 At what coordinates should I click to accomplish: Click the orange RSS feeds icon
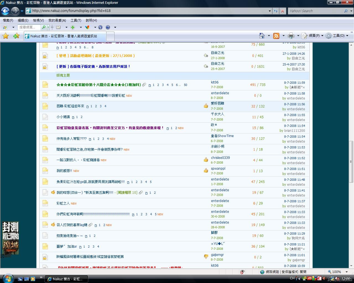pos(276,36)
